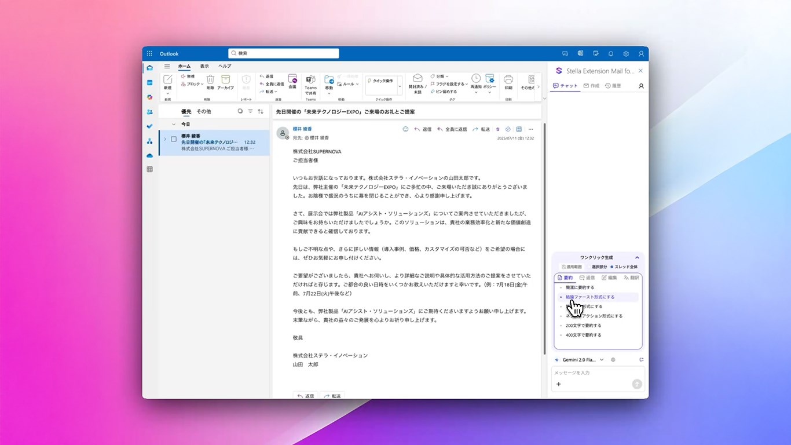Click the 新規 new mail icon
The width and height of the screenshot is (791, 445).
167,79
